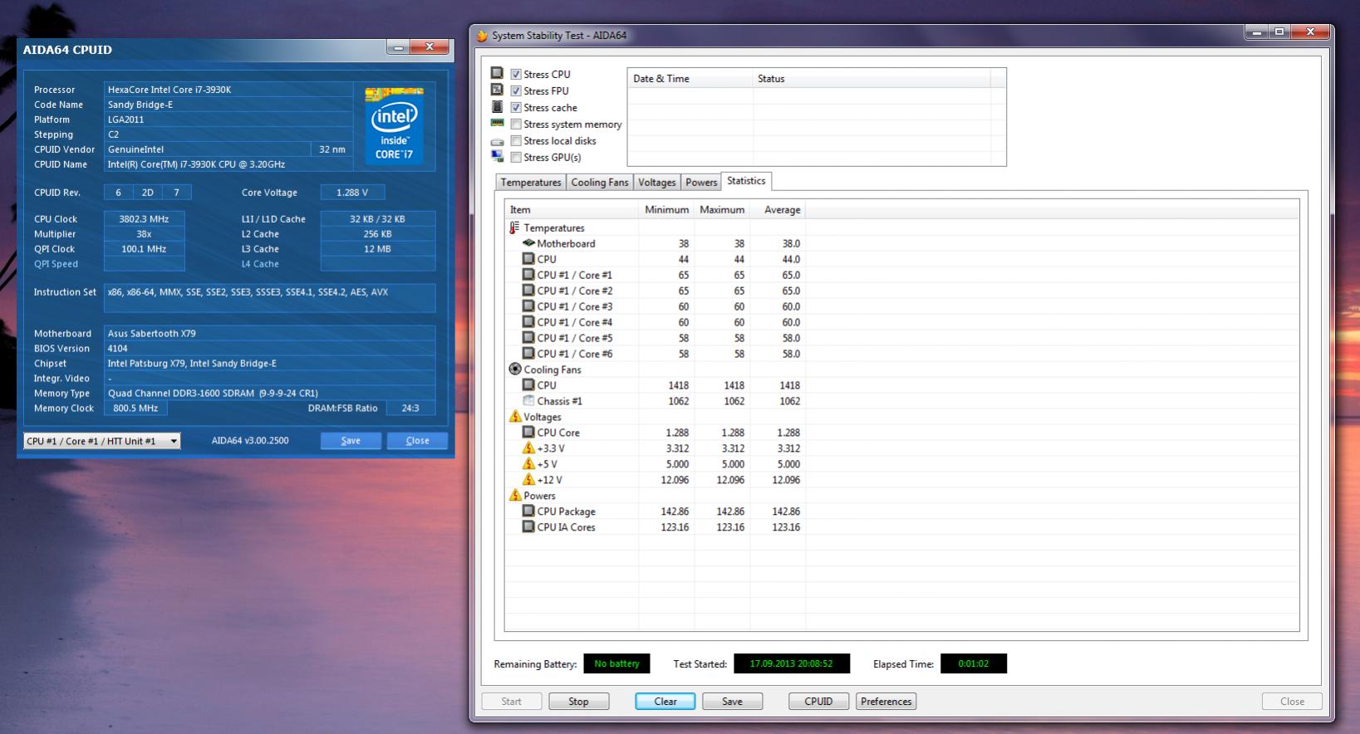
Task: Click the Maximum column header
Action: [x=721, y=210]
